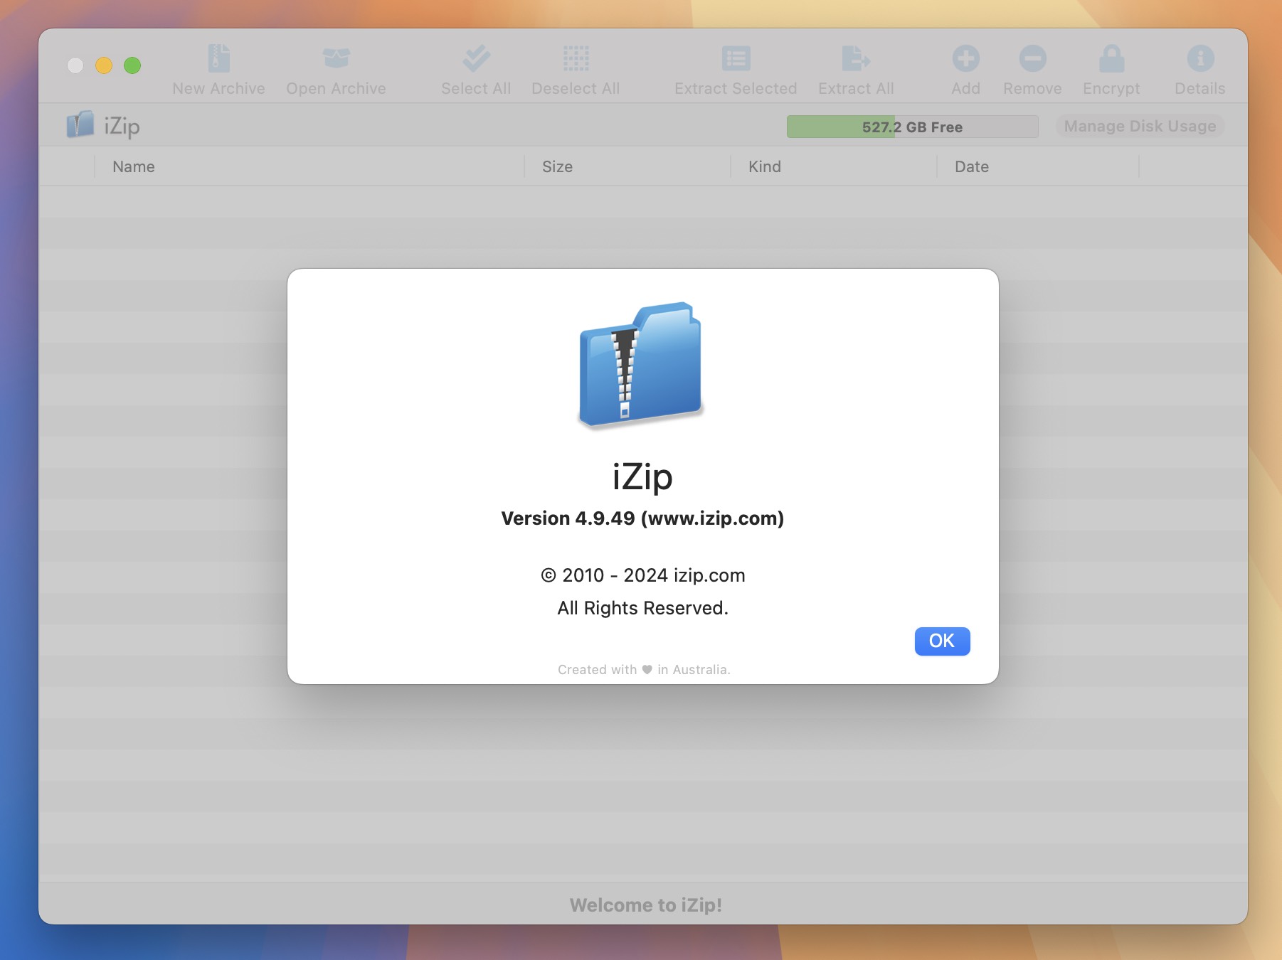Zoom the iZip window with the green button
The image size is (1282, 960).
pyautogui.click(x=132, y=65)
